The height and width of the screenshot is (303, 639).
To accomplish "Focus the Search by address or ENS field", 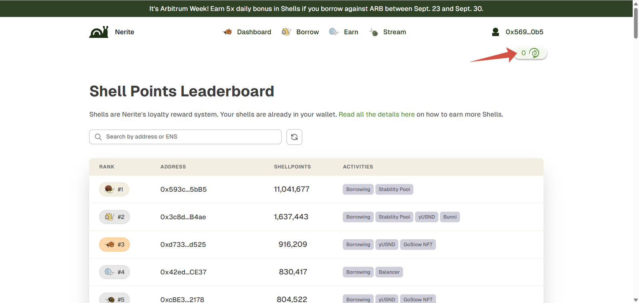I will pyautogui.click(x=192, y=137).
